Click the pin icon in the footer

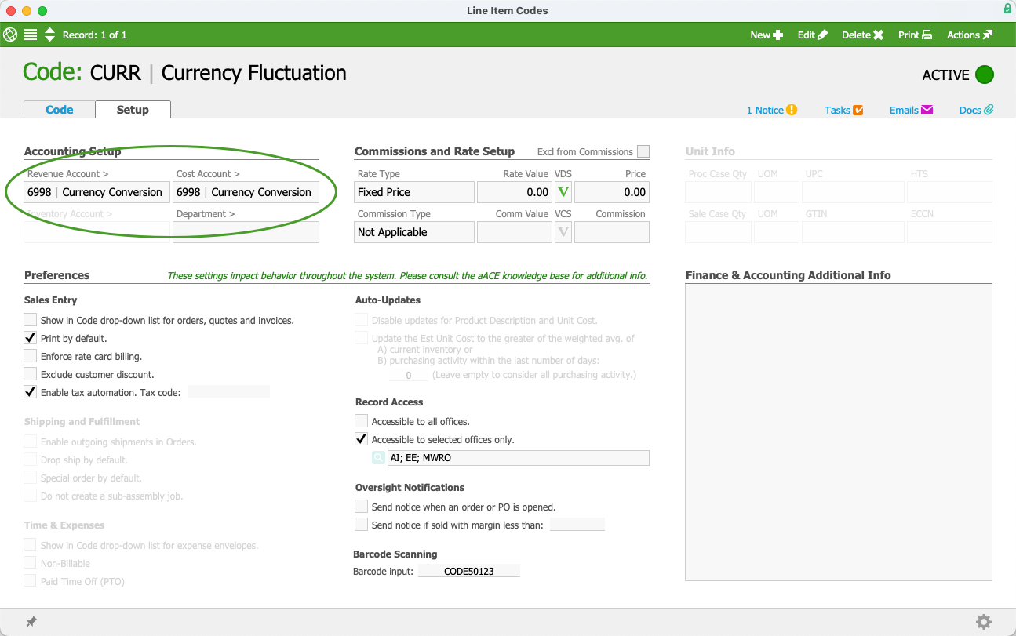31,622
